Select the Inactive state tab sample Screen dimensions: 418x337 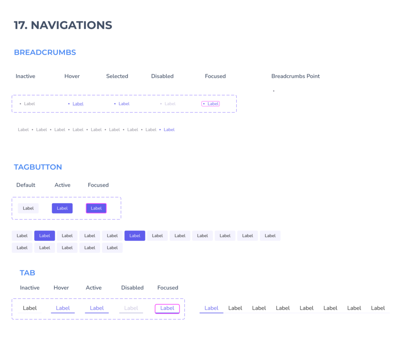[x=30, y=308]
